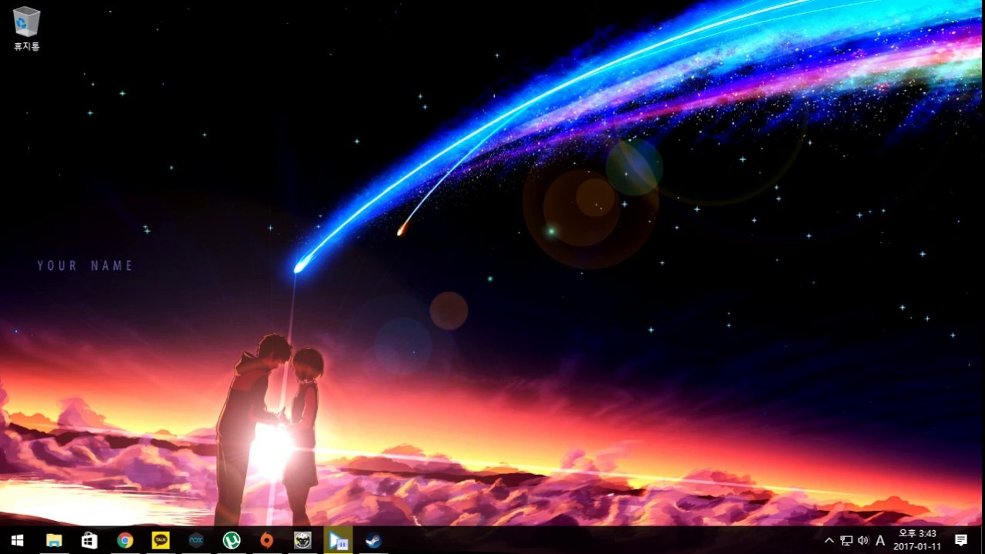Open Google Chrome from the taskbar
985x554 pixels.
(124, 541)
